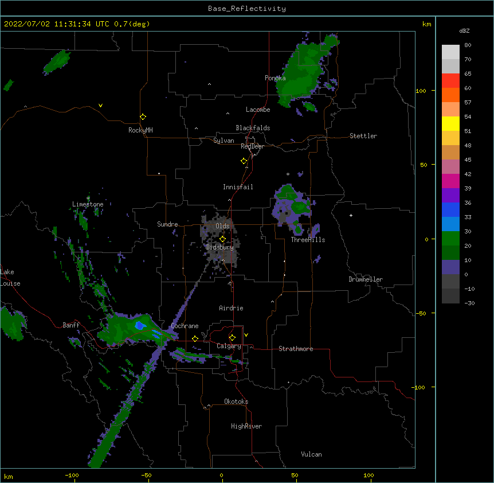
Task: Click the yellow diamond marker between Olds and Didsbury
Action: [x=222, y=239]
